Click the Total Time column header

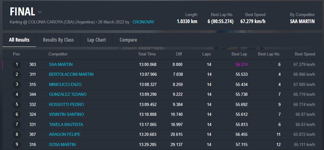coord(147,54)
